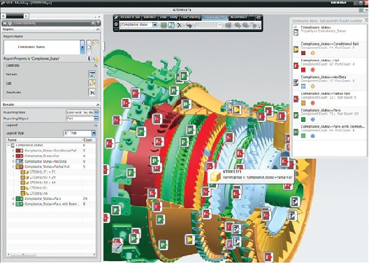Click the Edit report icon in Controls
Image resolution: width=369 pixels, height=264 pixels.
92,83
